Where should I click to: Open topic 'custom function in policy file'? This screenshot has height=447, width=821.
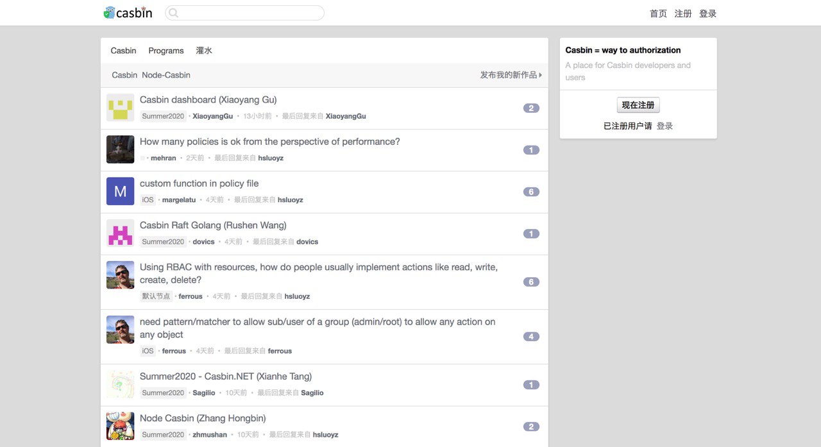coord(199,183)
